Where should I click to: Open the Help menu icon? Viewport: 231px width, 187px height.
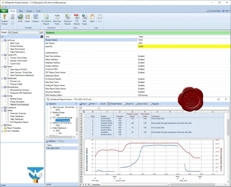tap(223, 11)
